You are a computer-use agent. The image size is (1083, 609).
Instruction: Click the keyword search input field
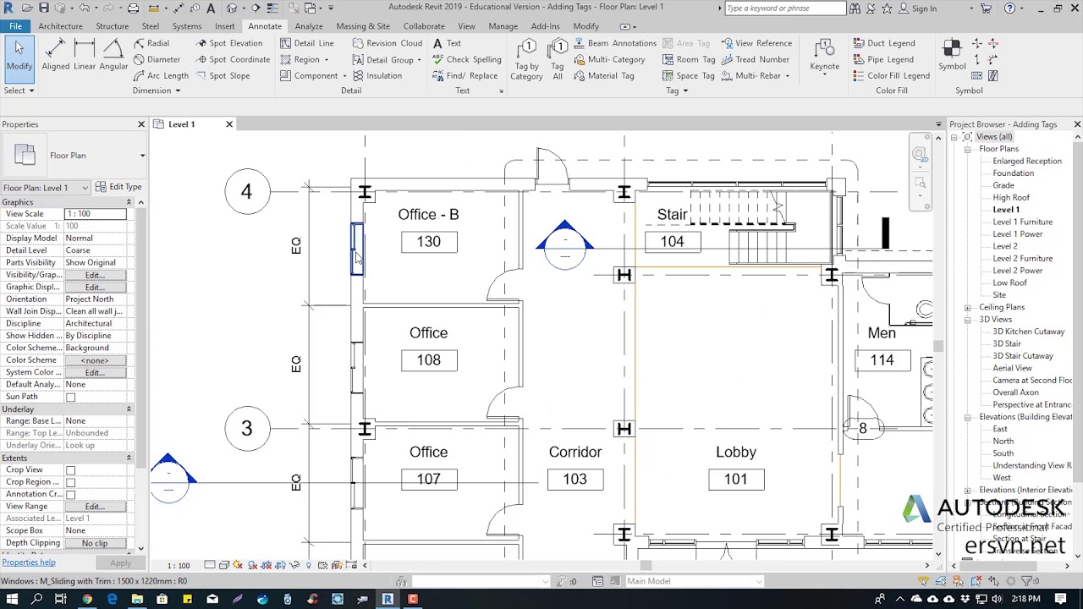pos(784,8)
